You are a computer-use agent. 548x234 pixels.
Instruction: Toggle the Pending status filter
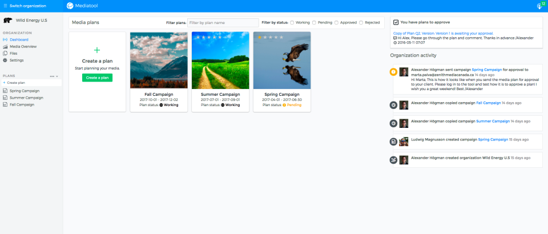click(314, 23)
